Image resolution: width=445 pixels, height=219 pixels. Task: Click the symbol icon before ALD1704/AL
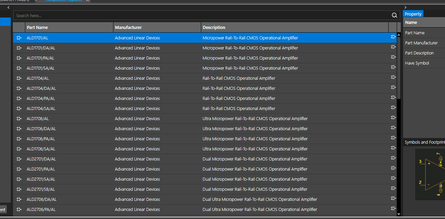click(x=19, y=78)
